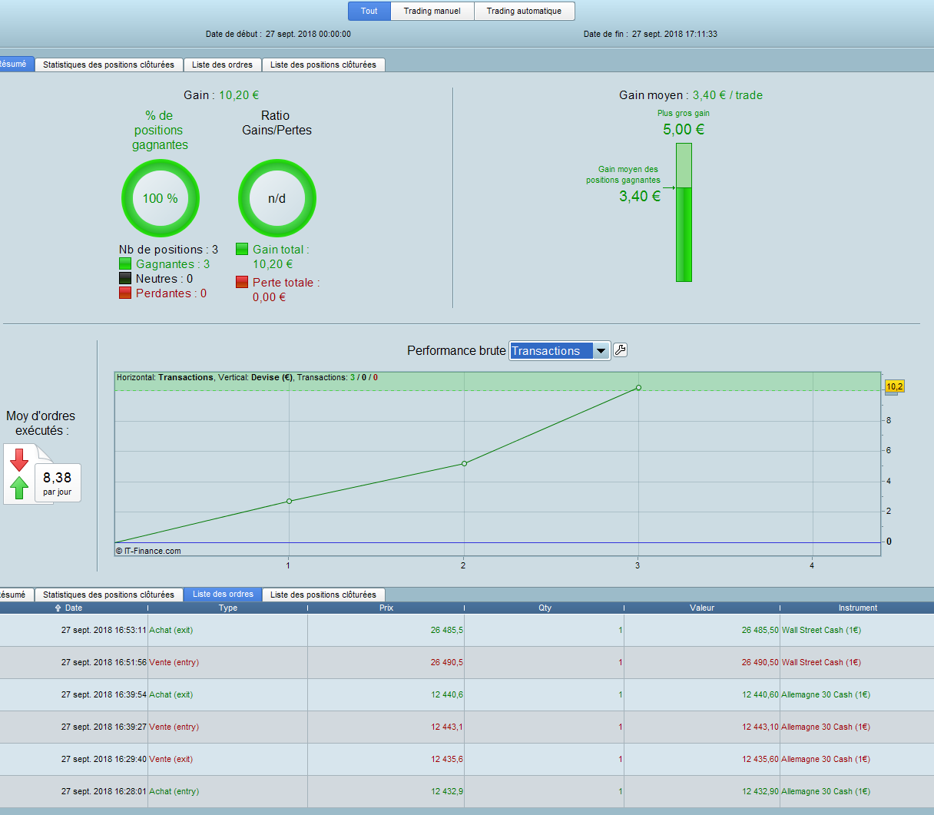Click the green Gain total legend icon
This screenshot has width=934, height=815.
click(x=242, y=250)
